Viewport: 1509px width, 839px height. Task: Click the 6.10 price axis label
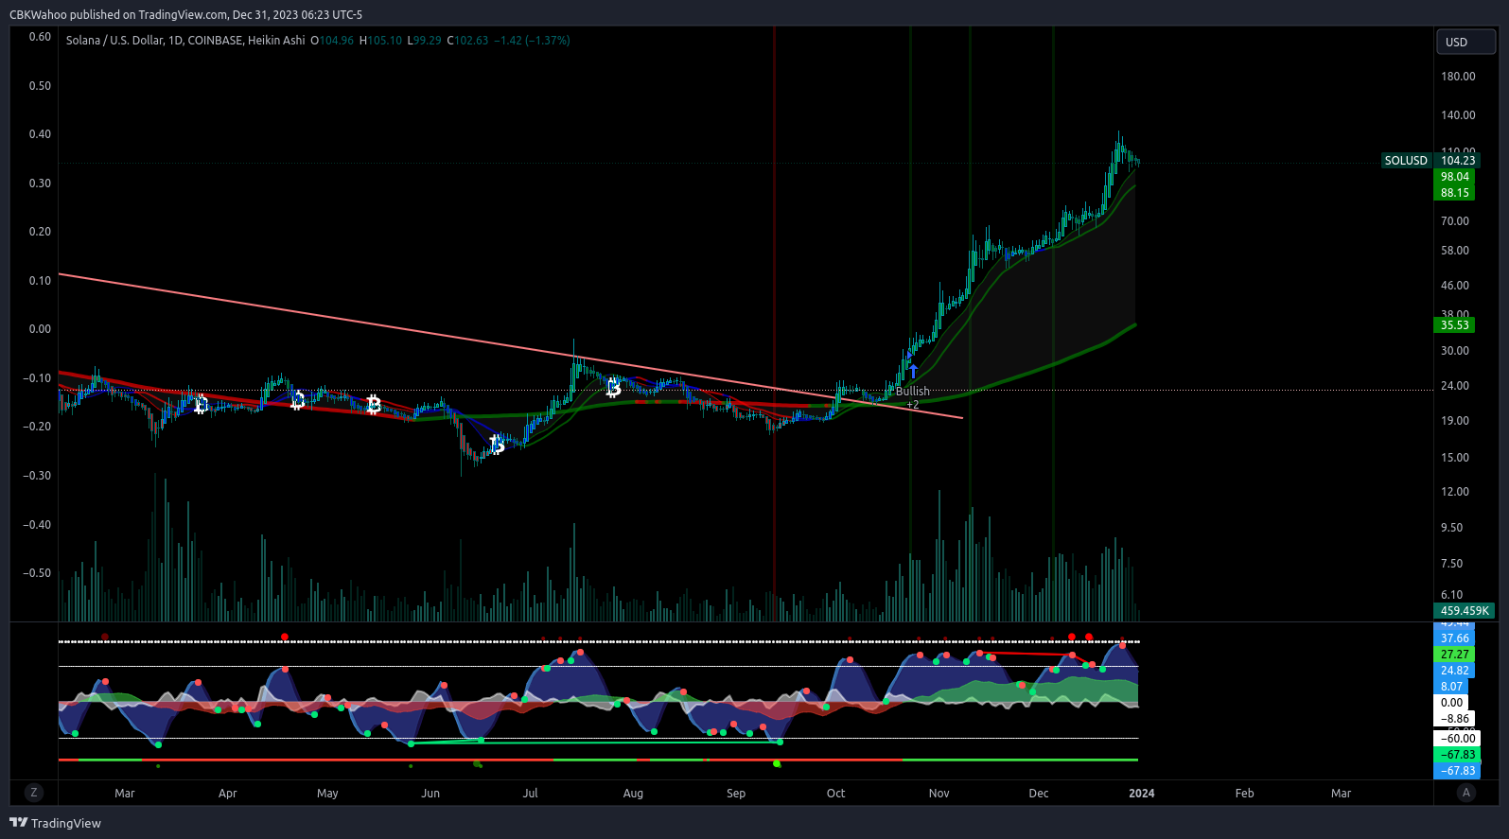[x=1451, y=596]
